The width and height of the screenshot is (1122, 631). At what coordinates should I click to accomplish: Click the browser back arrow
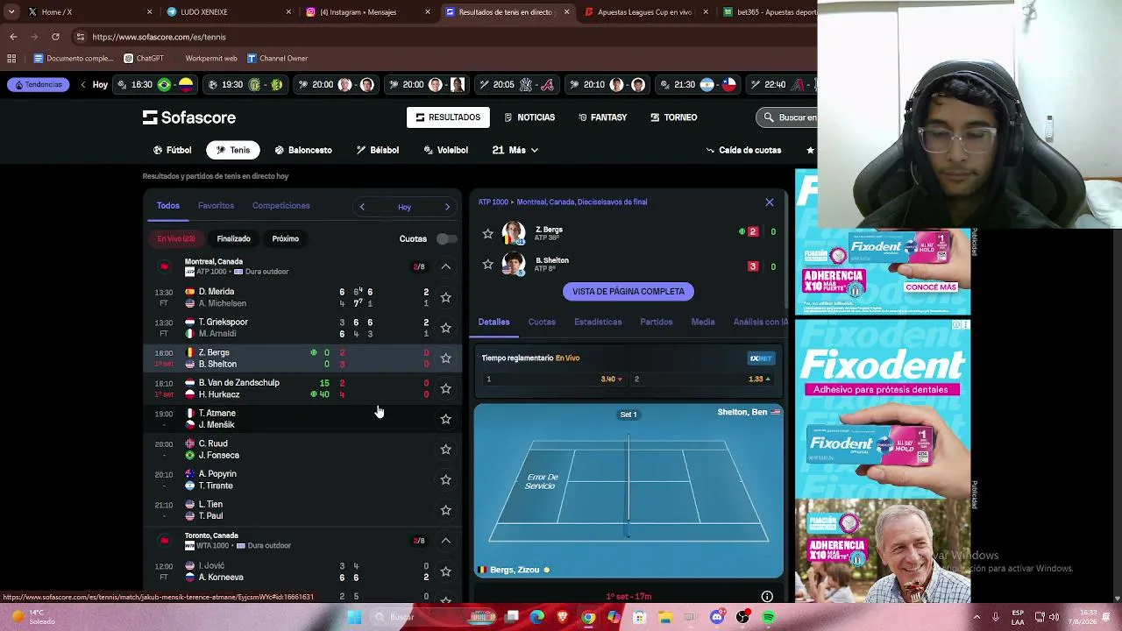[x=13, y=37]
